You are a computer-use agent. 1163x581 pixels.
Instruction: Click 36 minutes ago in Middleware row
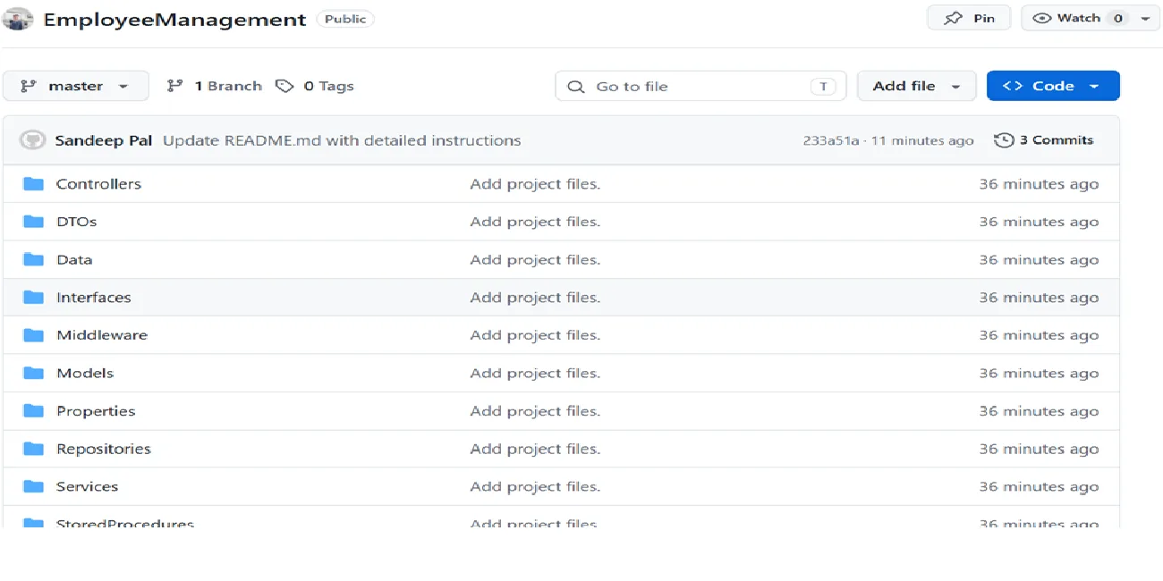click(1039, 335)
